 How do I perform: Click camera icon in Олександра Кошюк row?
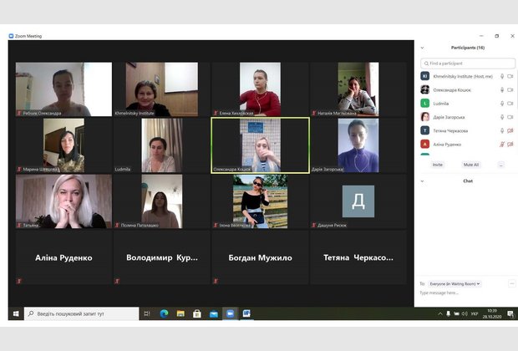pyautogui.click(x=510, y=90)
